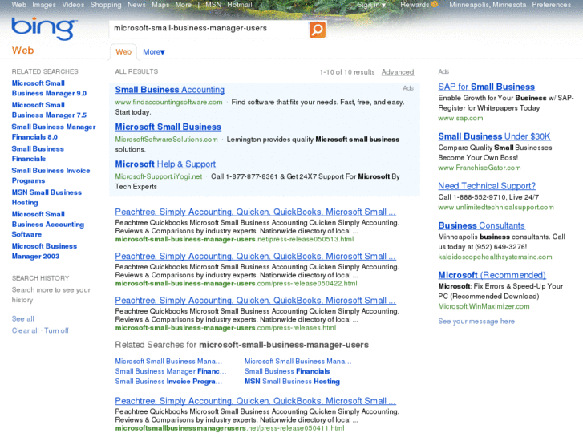Select MSN Small Business Hosting in sidebar
The width and height of the screenshot is (583, 437).
coord(47,197)
